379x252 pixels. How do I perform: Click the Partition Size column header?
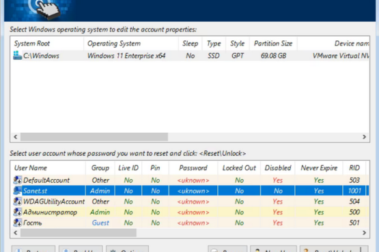pyautogui.click(x=273, y=44)
